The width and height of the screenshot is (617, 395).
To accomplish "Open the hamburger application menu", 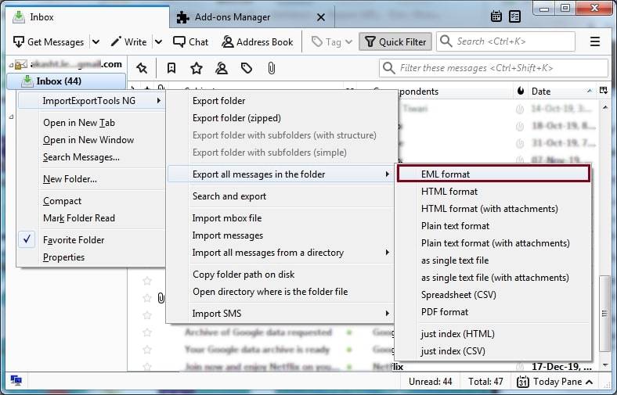I will tap(595, 41).
